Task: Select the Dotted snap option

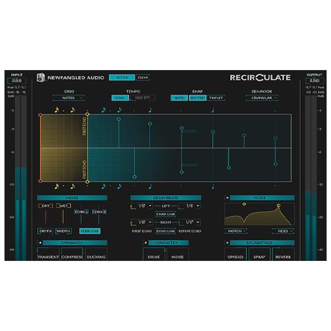Action: point(197,98)
